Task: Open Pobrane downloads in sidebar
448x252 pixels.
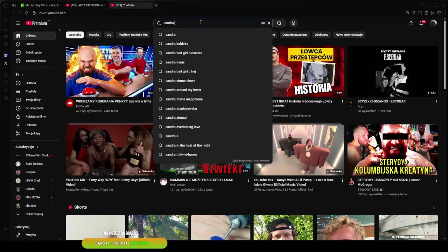Action: [x=34, y=125]
